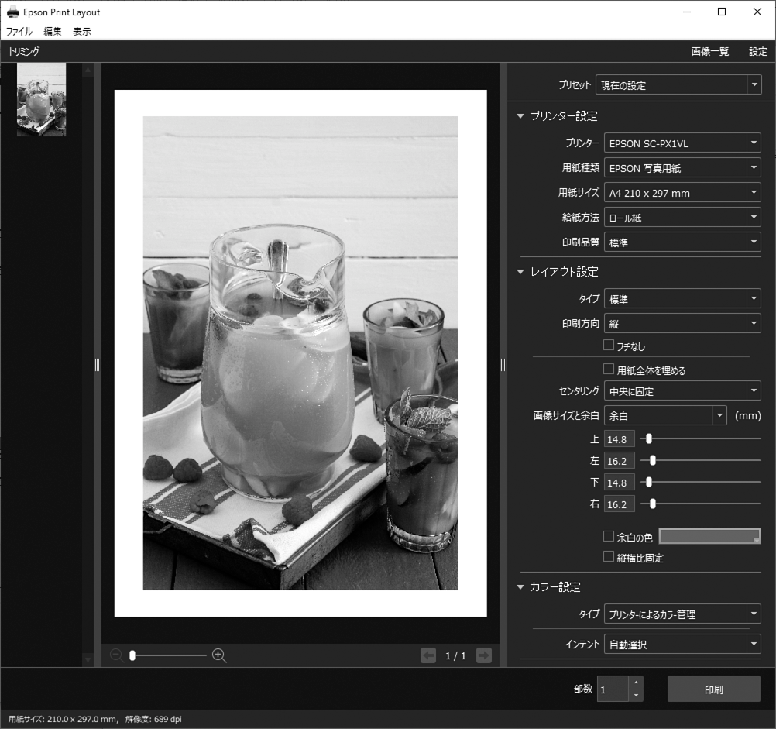Viewport: 776px width, 729px height.
Task: Go to the previous page arrow
Action: 428,656
